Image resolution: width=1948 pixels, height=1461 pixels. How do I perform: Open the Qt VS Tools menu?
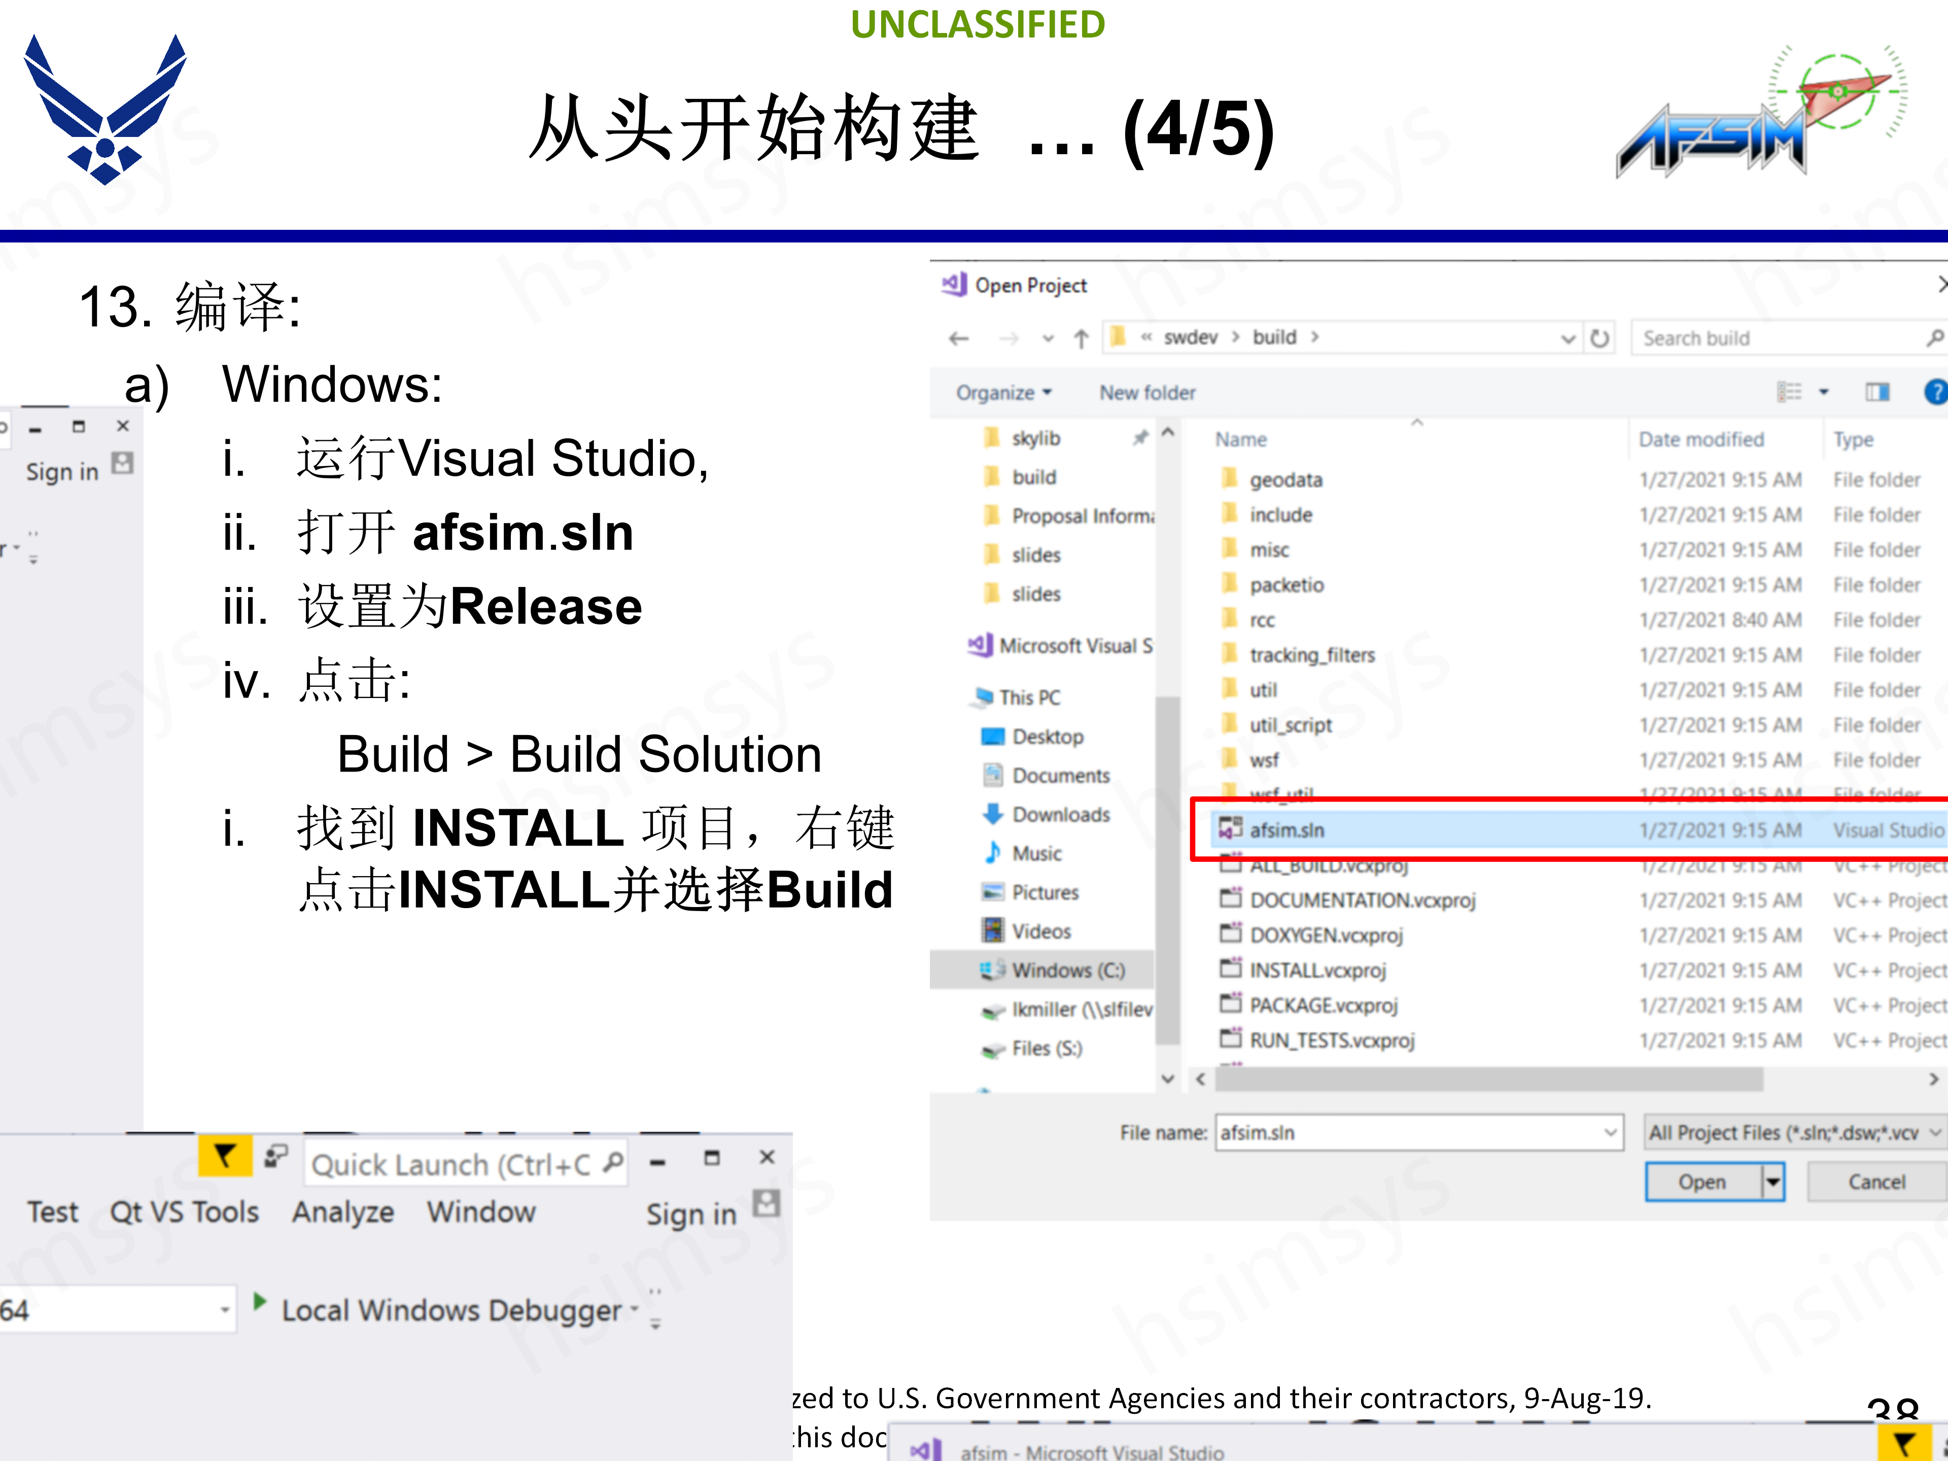184,1212
